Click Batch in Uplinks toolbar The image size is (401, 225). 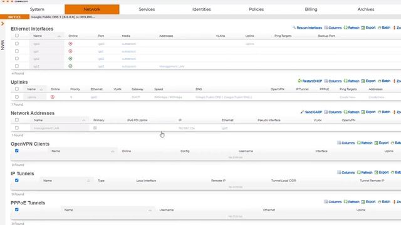coord(384,81)
